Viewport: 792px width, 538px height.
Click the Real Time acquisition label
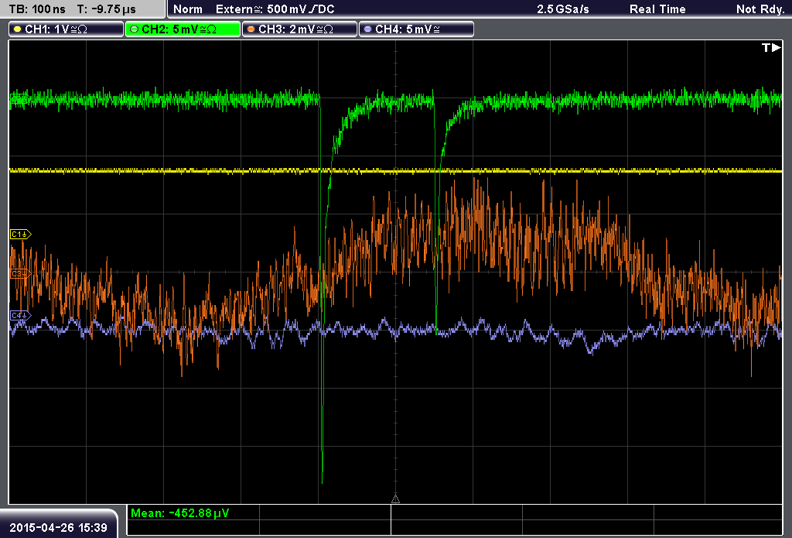pyautogui.click(x=657, y=9)
